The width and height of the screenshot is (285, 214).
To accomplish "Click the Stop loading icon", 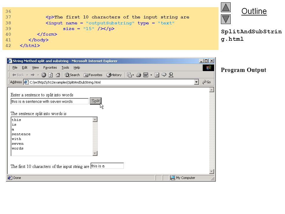I will tap(44, 75).
